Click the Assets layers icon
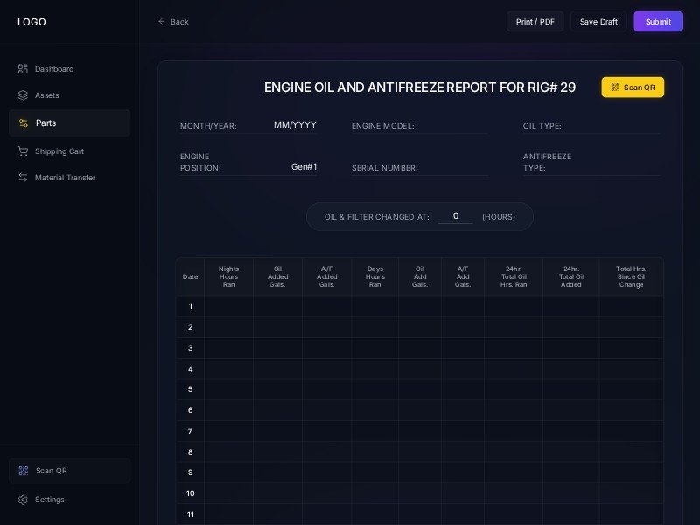700x525 pixels. (x=24, y=95)
